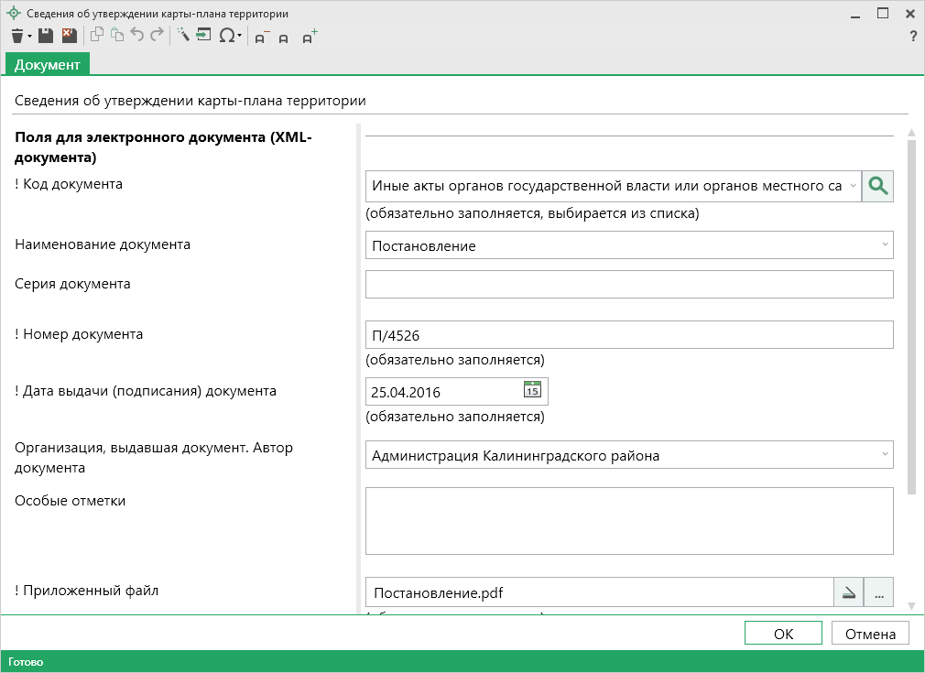This screenshot has height=673, width=925.
Task: Click the import arrow icon in toolbar
Action: click(203, 36)
